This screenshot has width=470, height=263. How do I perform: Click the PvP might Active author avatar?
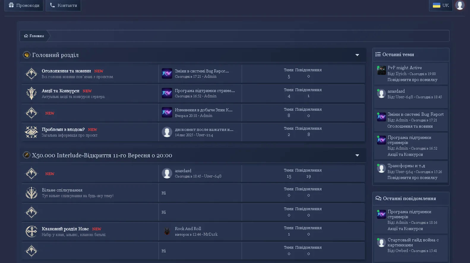coord(381,70)
